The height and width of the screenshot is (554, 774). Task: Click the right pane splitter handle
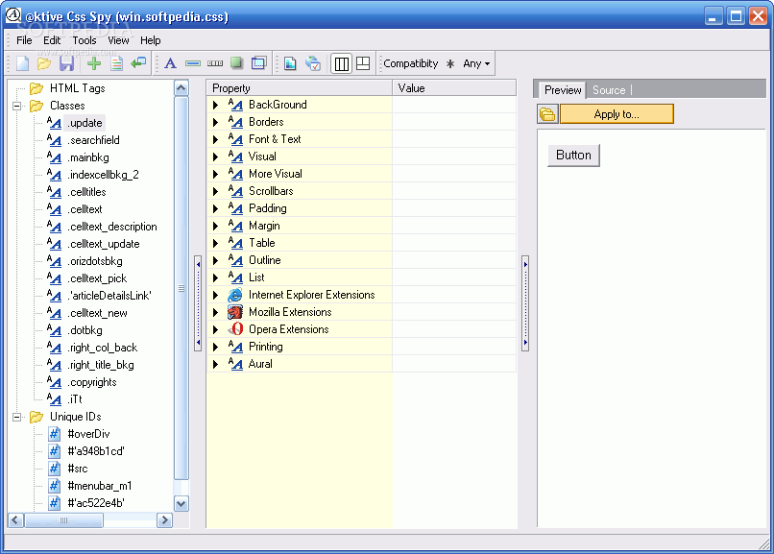[525, 303]
